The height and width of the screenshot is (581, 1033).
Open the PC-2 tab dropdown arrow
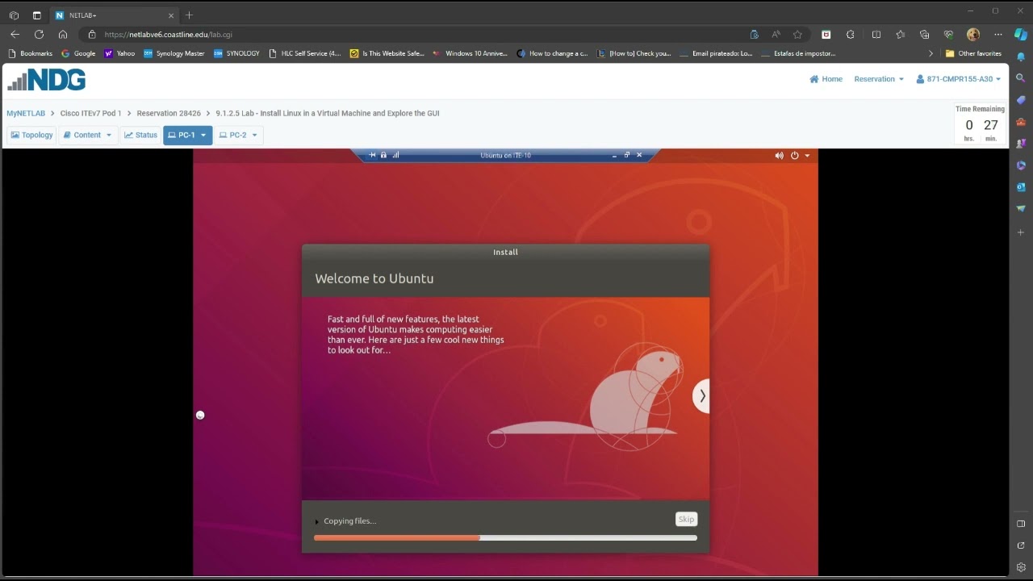click(255, 136)
